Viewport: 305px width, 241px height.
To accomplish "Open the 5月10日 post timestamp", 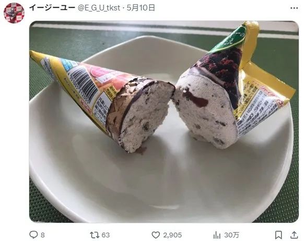I will click(141, 8).
